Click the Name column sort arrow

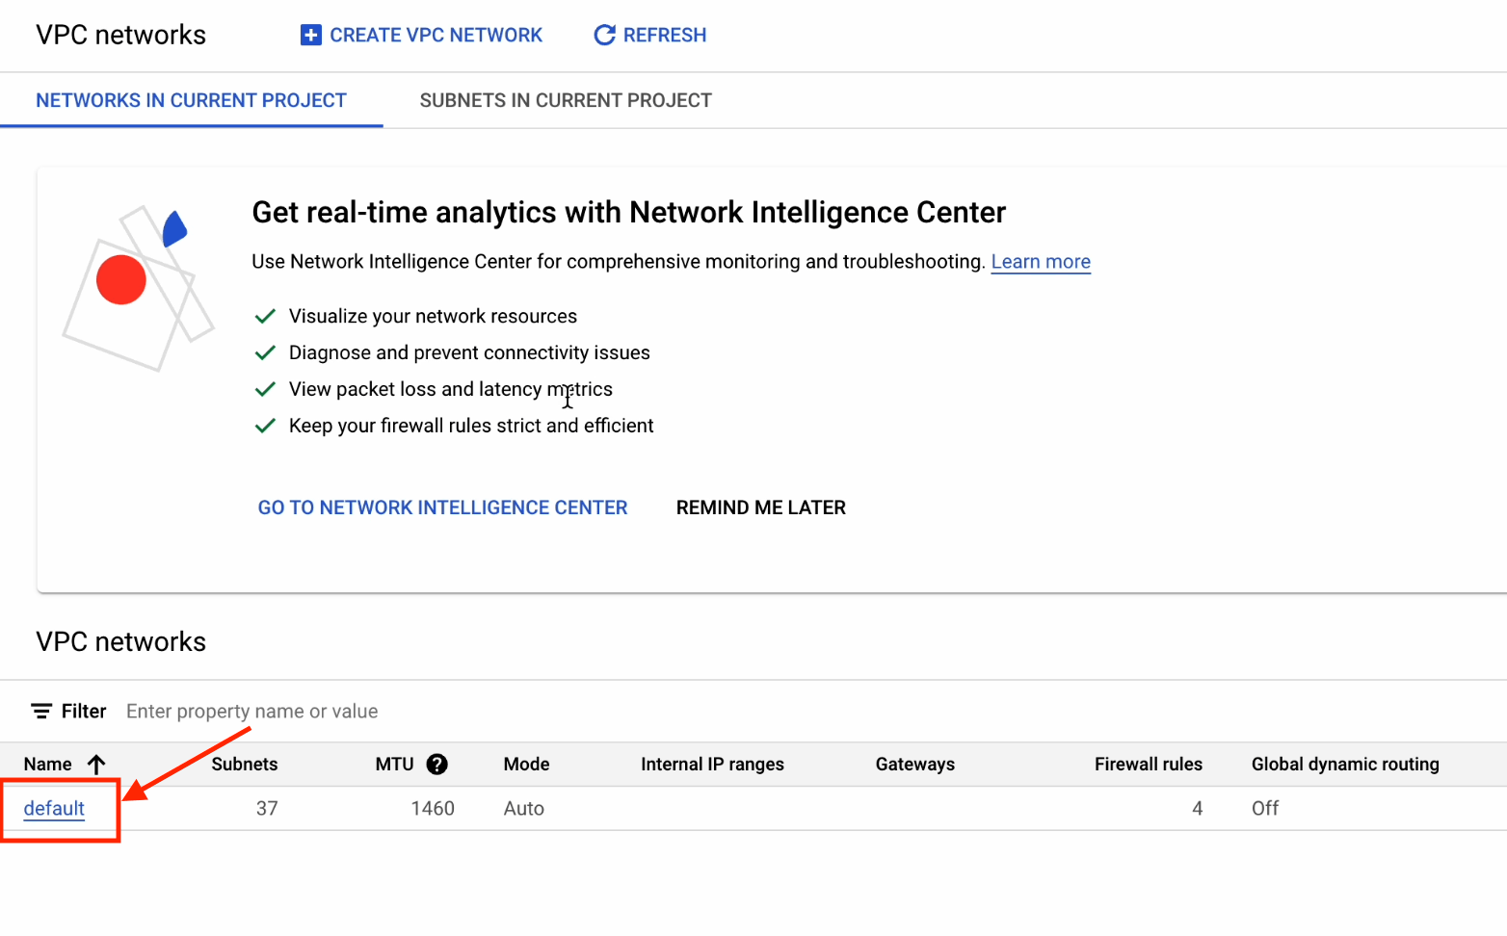pos(96,765)
